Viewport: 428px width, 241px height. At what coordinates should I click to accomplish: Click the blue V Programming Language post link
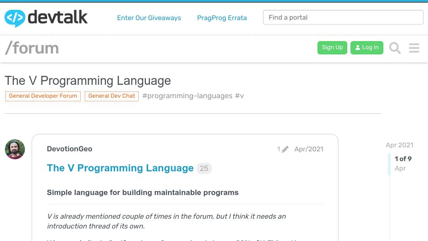120,168
